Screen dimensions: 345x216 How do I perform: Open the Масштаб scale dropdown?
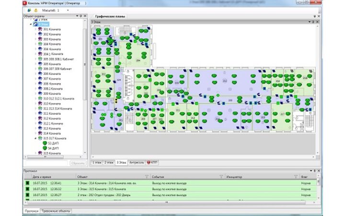click(x=68, y=10)
